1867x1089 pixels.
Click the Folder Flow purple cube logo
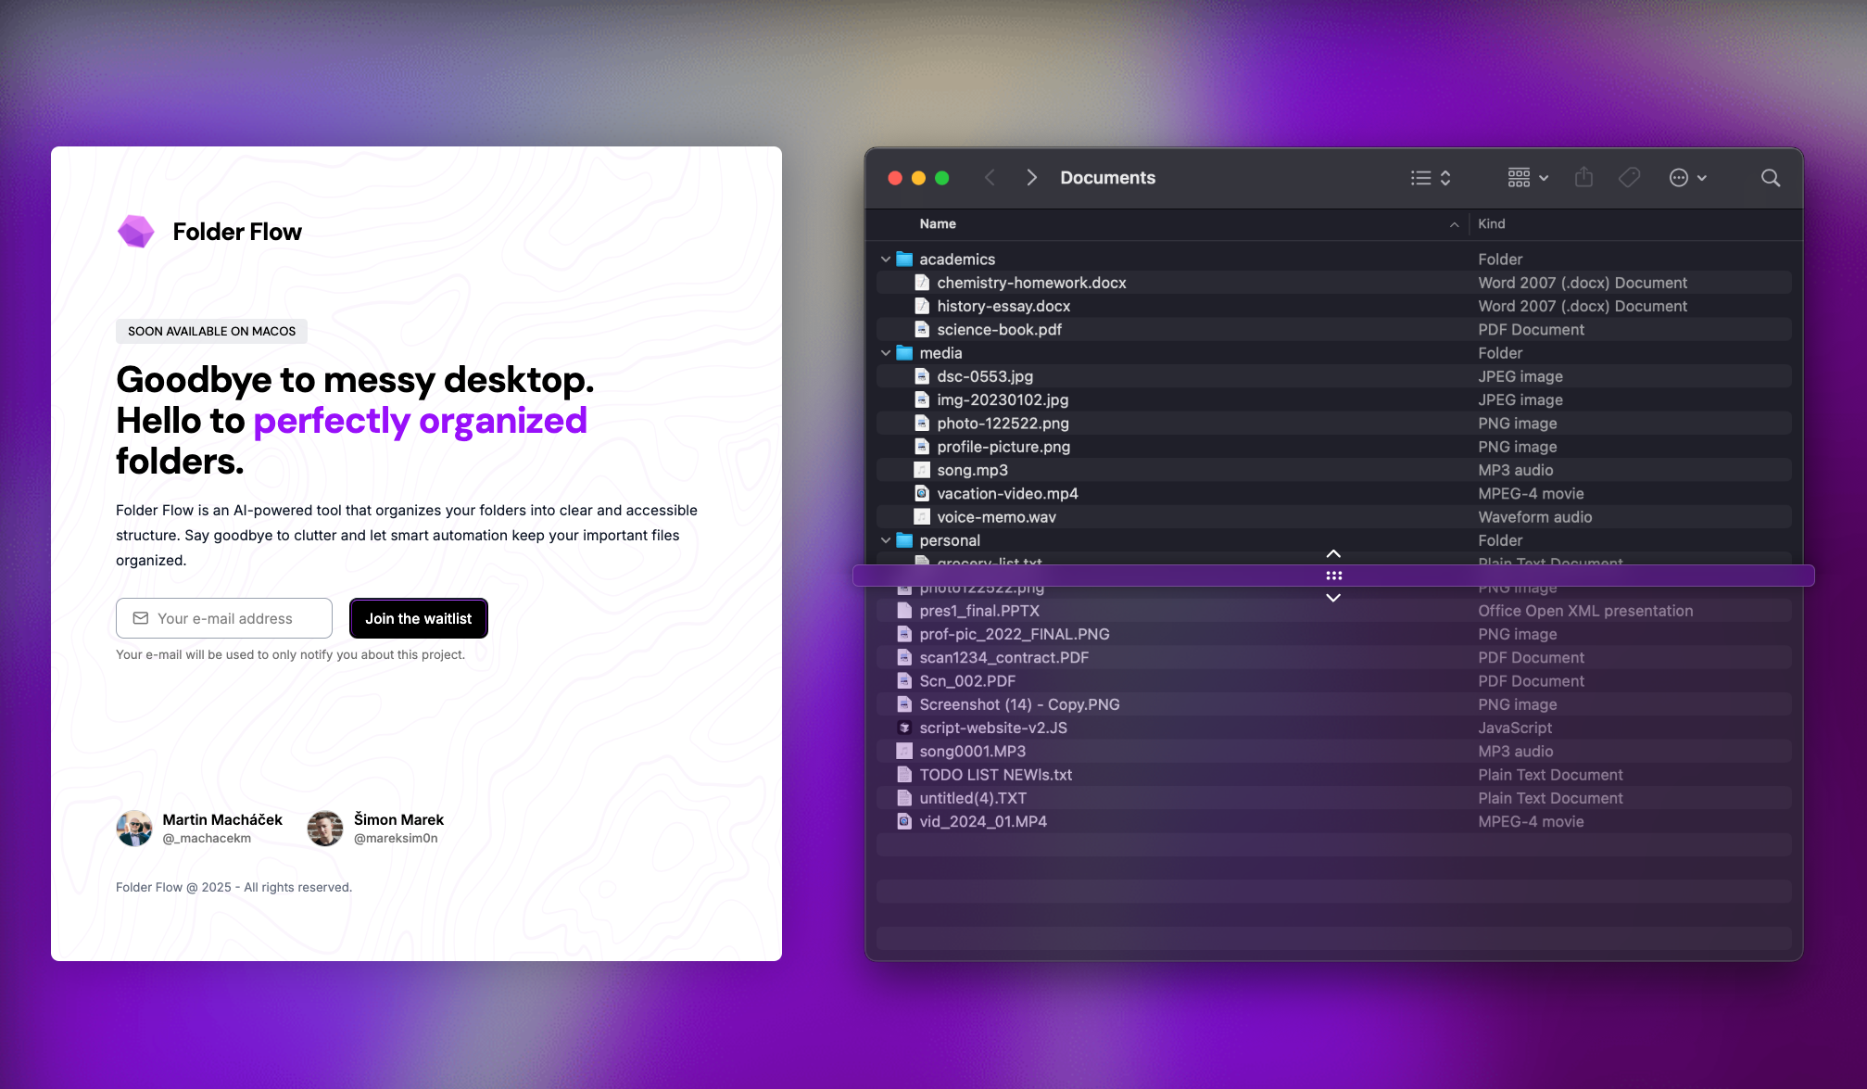click(x=135, y=231)
